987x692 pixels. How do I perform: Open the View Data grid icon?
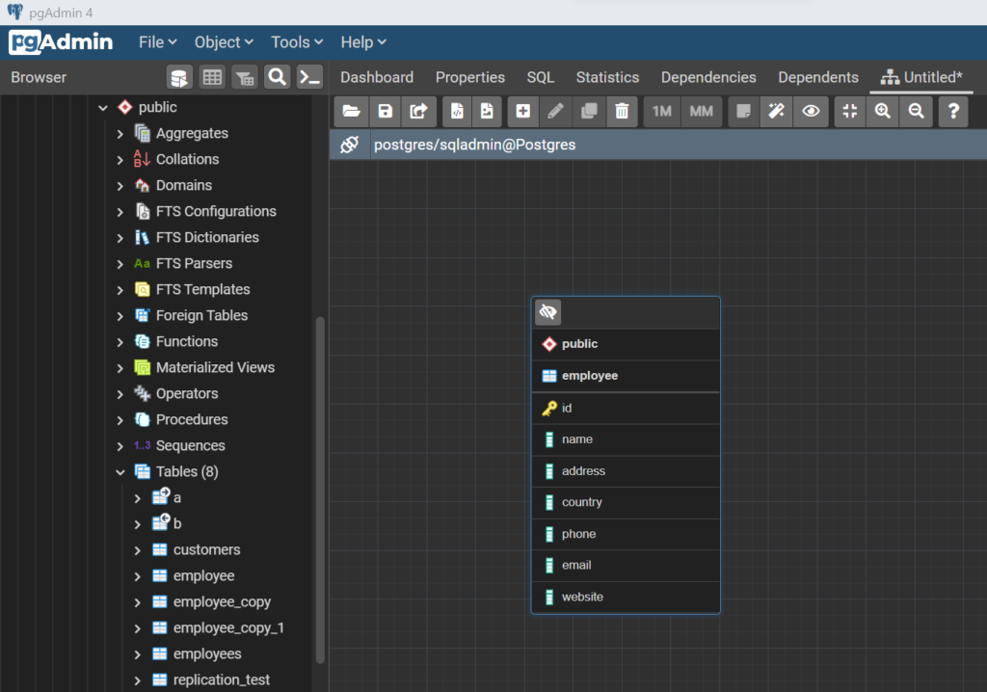[212, 76]
